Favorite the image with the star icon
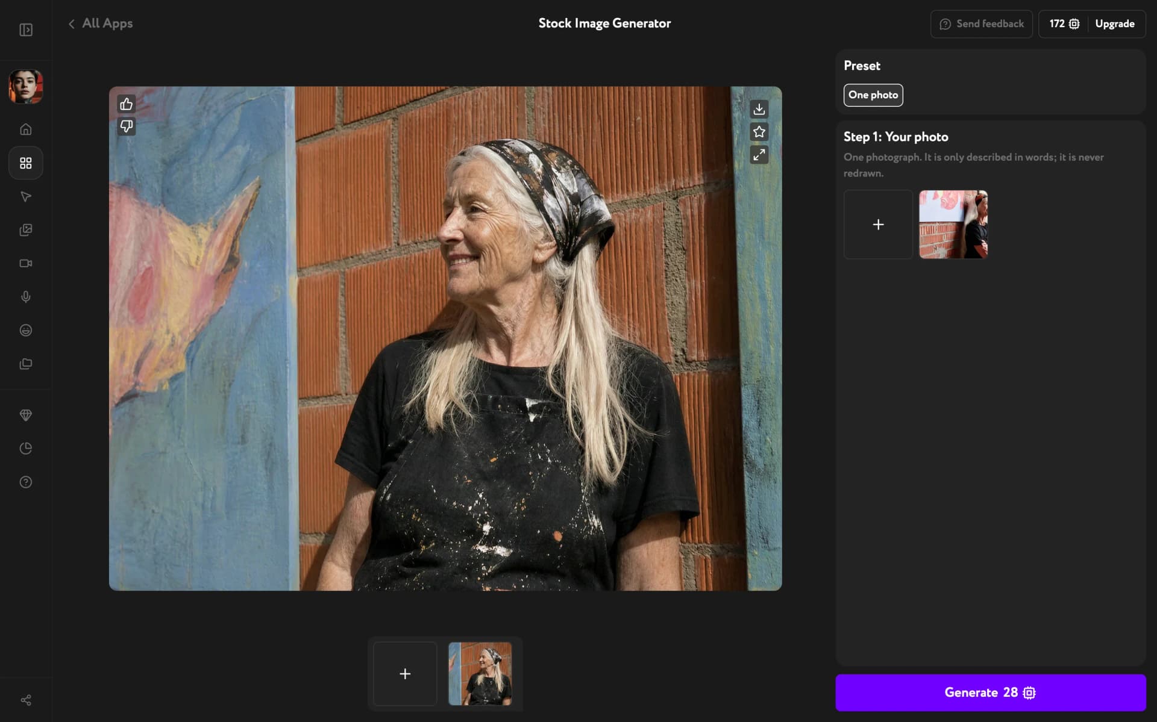The image size is (1157, 722). (x=759, y=132)
